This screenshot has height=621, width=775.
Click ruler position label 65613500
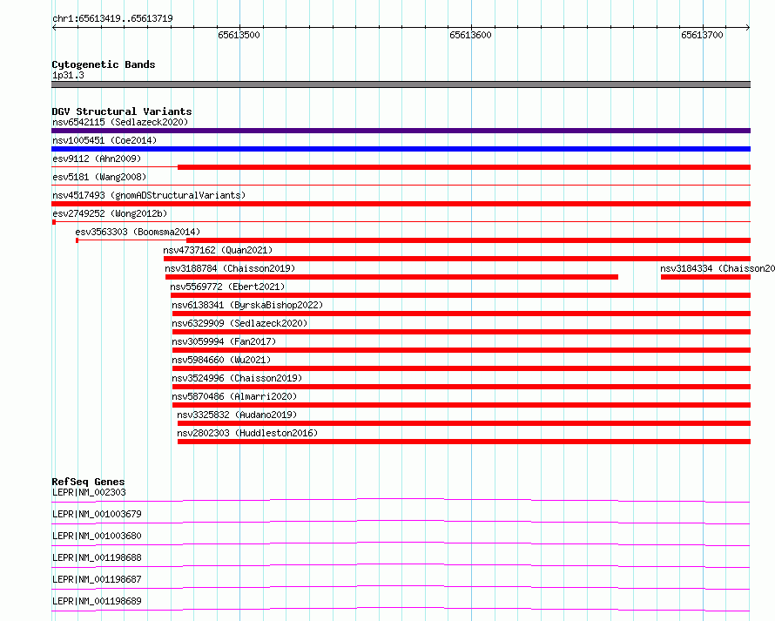[x=239, y=35]
